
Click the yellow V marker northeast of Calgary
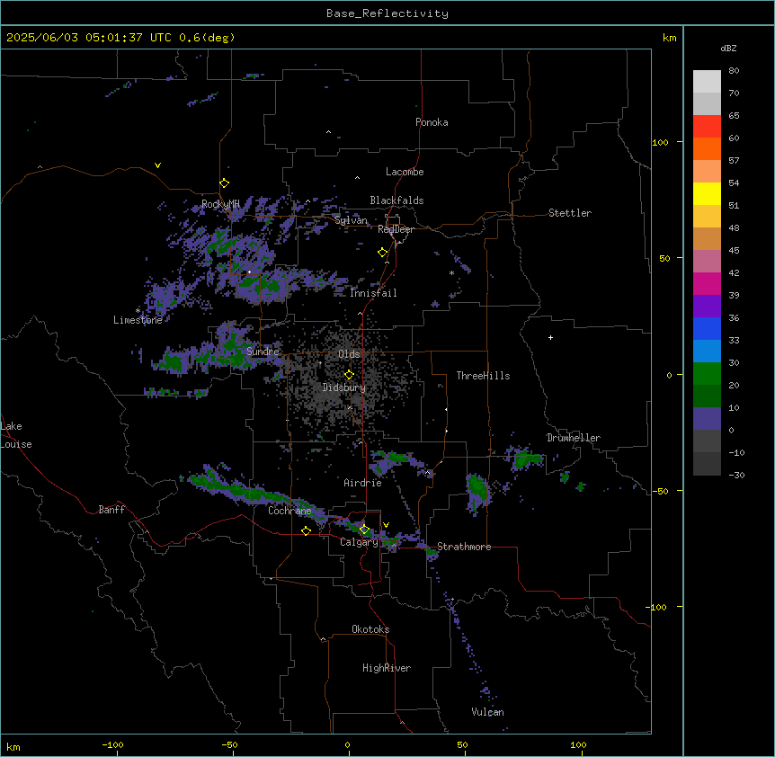point(386,525)
